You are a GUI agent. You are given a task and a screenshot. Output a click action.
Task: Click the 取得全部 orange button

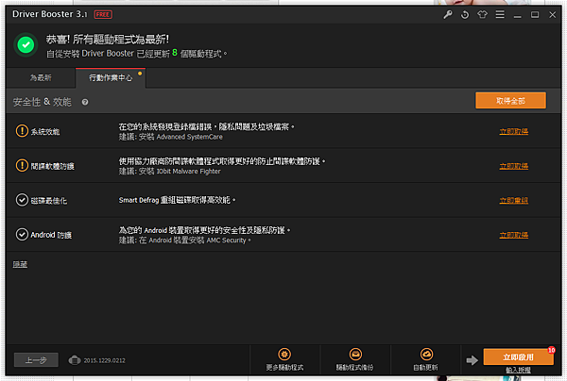510,101
